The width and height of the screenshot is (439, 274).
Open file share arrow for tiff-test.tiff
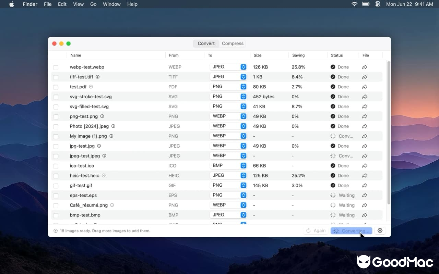[365, 77]
